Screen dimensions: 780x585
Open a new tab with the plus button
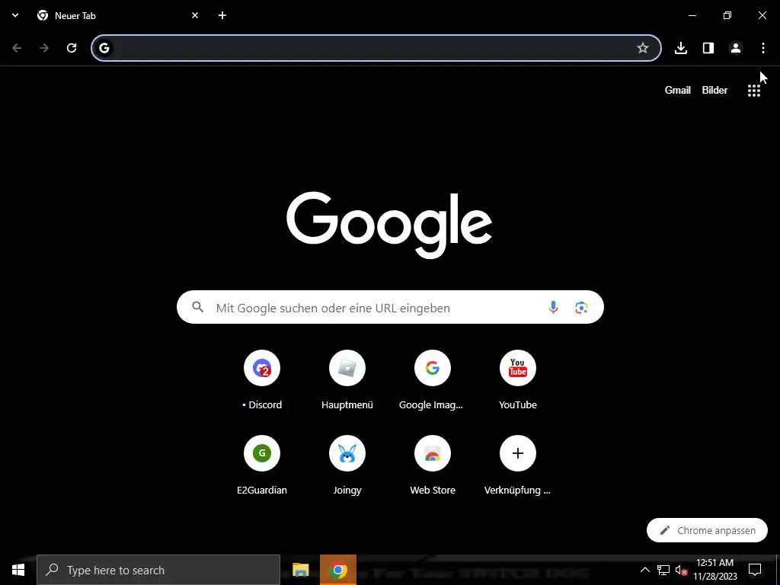click(222, 15)
